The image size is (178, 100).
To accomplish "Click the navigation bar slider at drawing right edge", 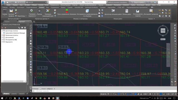I will click(x=168, y=55).
